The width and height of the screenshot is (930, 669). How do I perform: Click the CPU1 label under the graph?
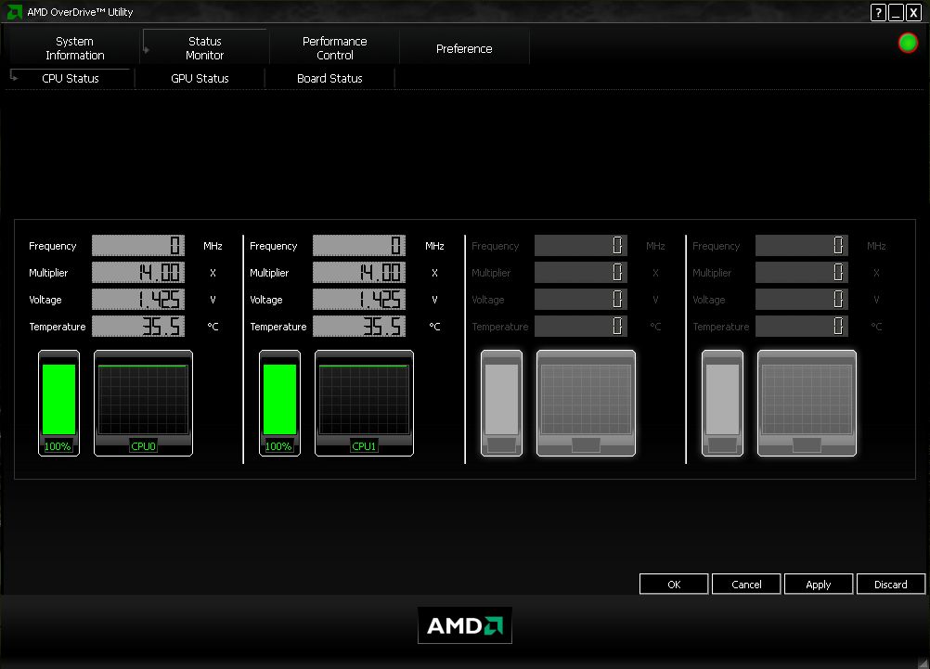(364, 446)
